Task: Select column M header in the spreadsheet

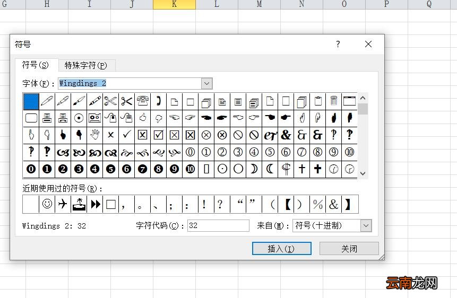Action: 259,4
